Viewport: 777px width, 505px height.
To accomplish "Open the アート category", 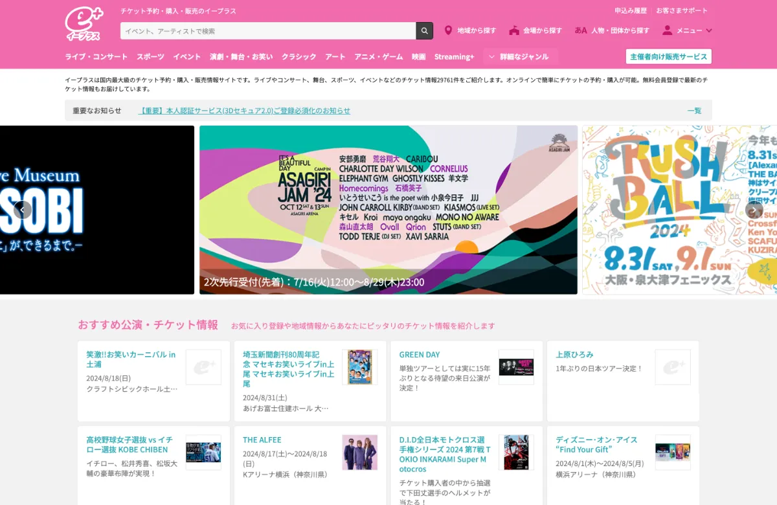I will (335, 57).
